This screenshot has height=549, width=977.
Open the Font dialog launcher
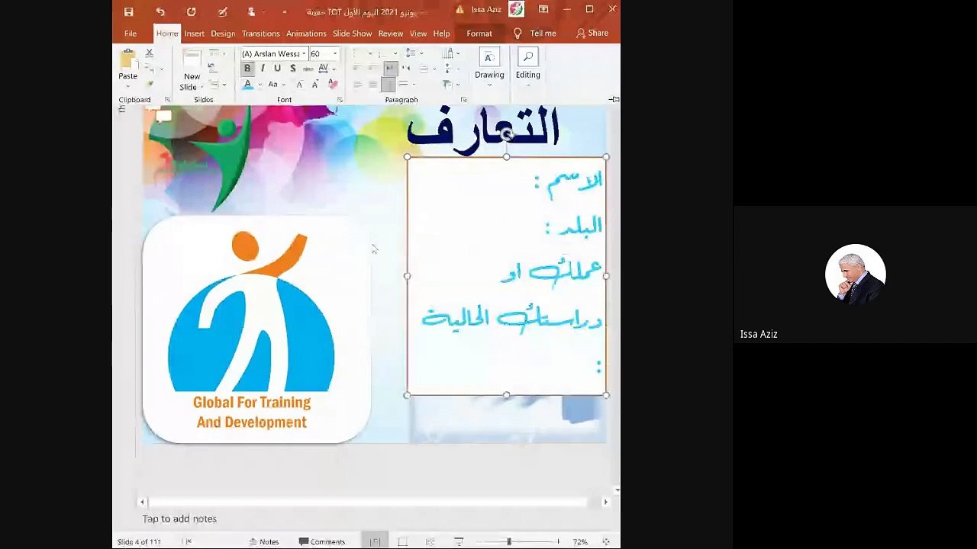(340, 100)
